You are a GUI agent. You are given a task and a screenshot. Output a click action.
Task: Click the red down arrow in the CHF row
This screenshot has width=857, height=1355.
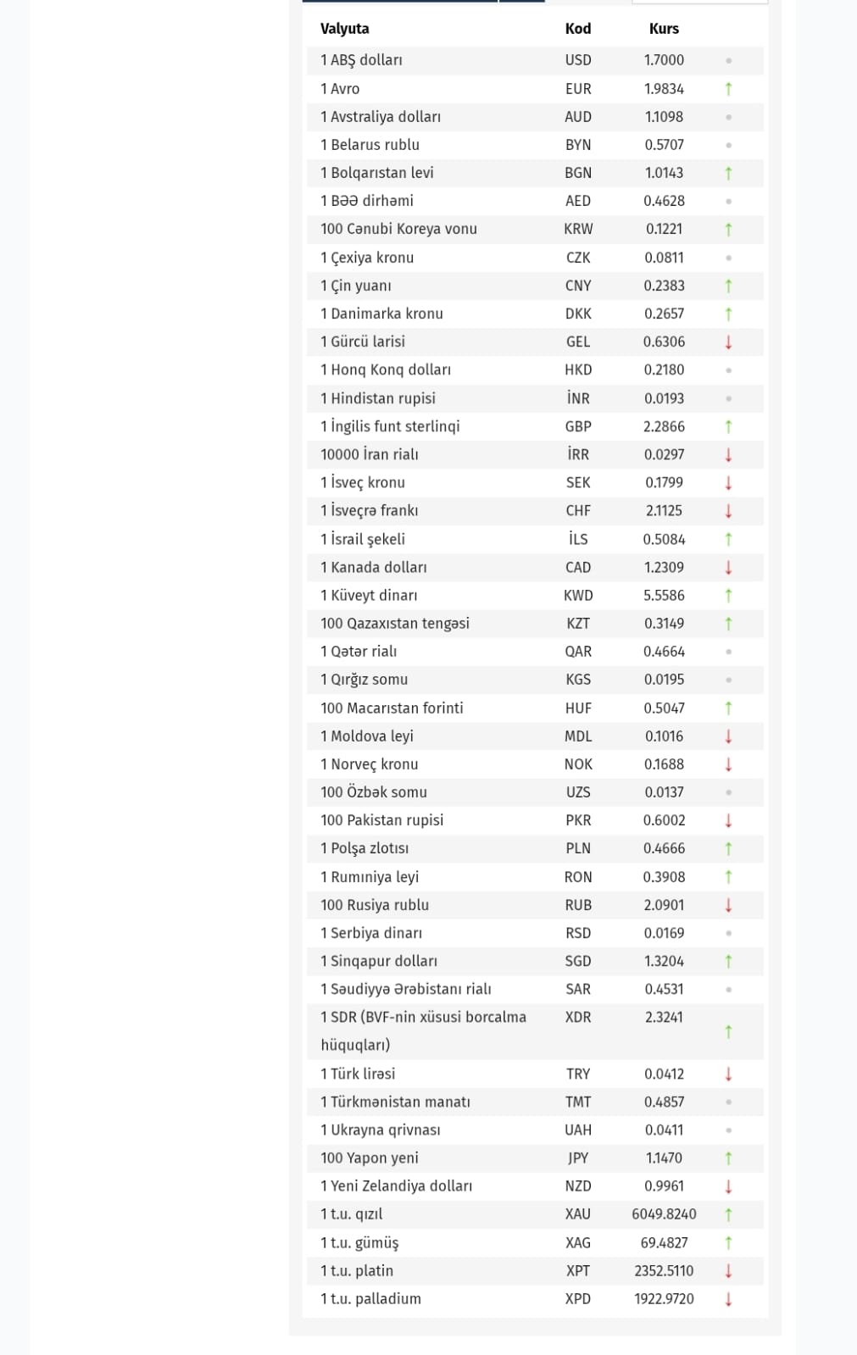(x=728, y=511)
